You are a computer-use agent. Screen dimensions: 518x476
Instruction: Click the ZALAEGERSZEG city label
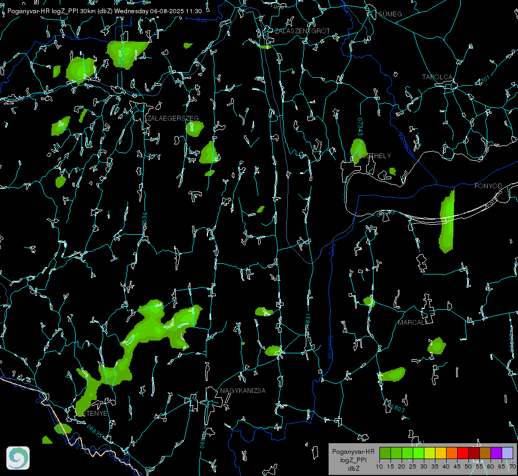[173, 118]
